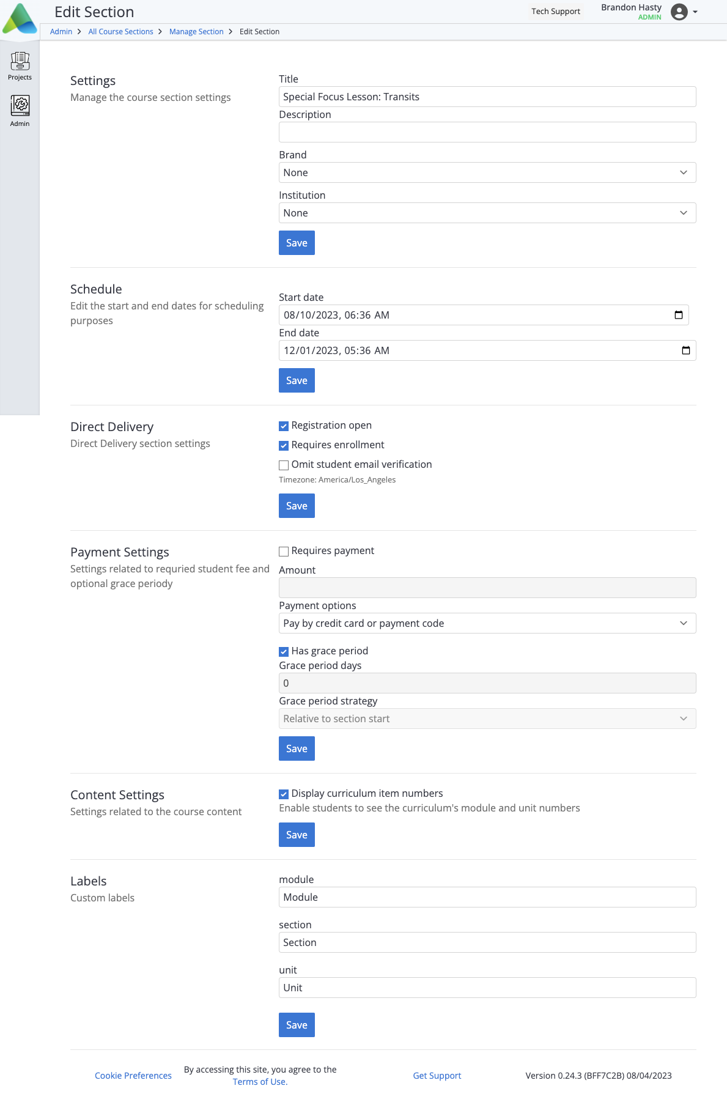Expand the account menu caret arrow
Image resolution: width=727 pixels, height=1094 pixels.
coord(695,12)
